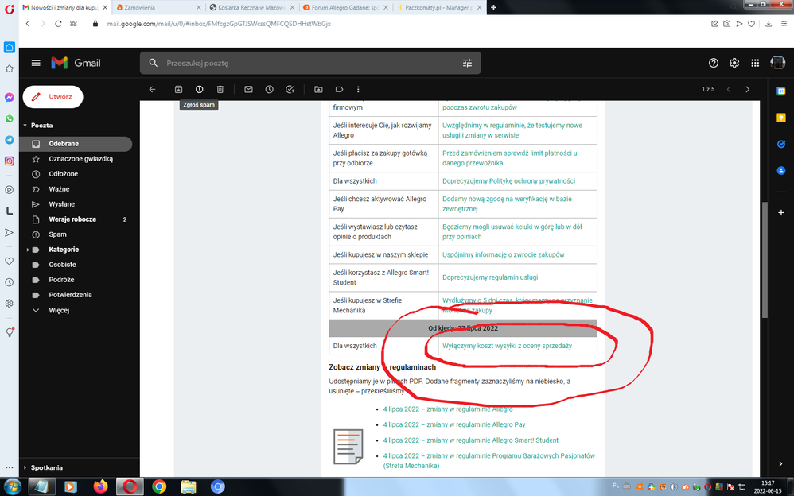This screenshot has height=496, width=794.
Task: Open Telegram in the Opera sidebar
Action: (x=9, y=140)
